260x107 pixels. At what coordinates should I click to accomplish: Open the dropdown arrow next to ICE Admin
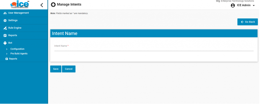pos(254,6)
